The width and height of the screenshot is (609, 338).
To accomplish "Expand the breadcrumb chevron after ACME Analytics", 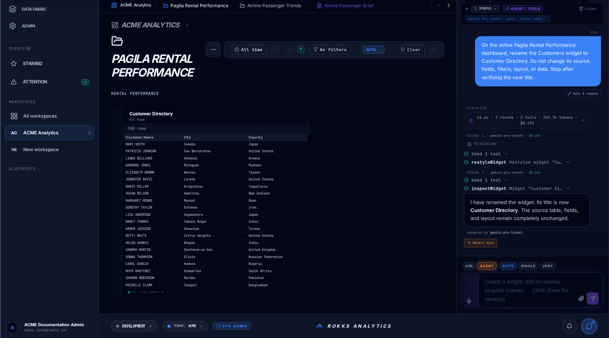I will click(187, 25).
